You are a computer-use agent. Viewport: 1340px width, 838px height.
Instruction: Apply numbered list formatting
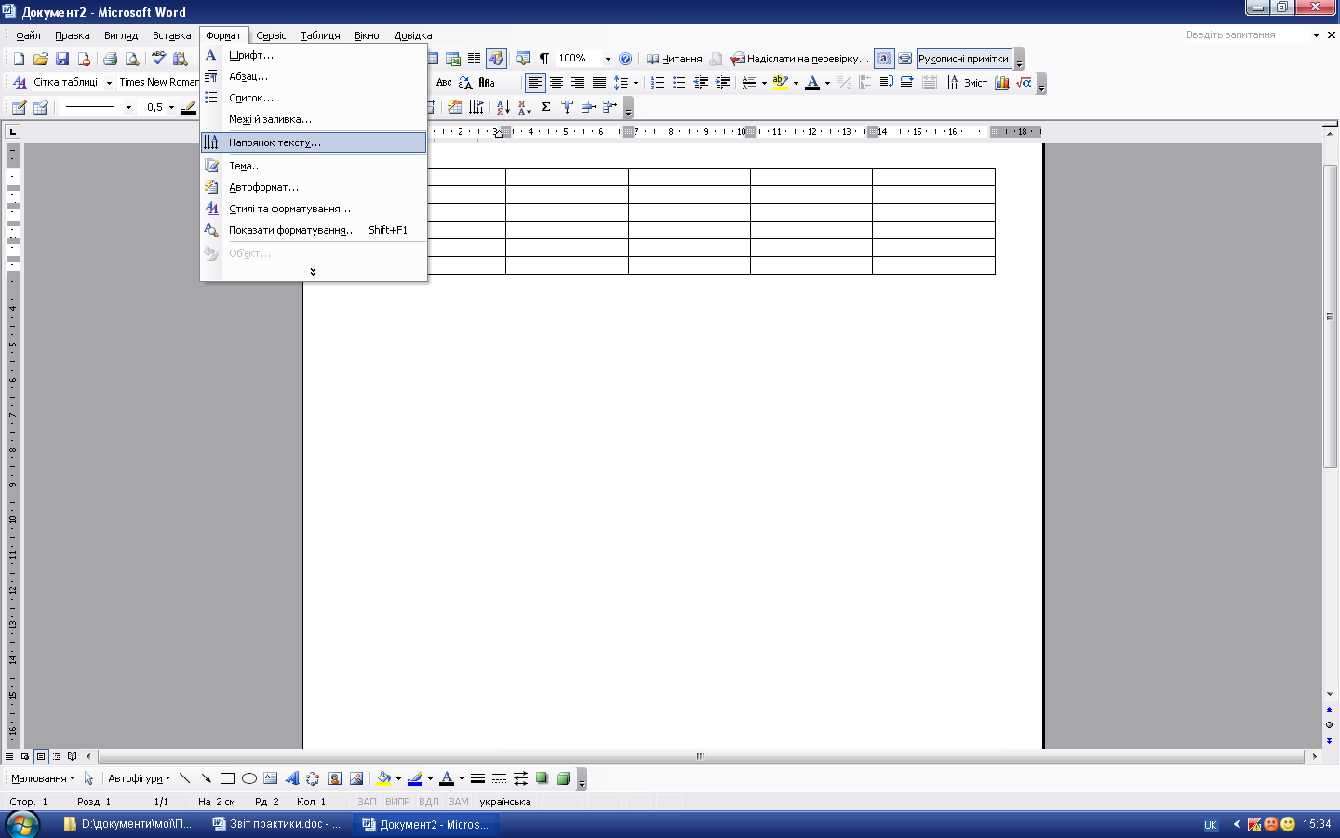pyautogui.click(x=658, y=83)
